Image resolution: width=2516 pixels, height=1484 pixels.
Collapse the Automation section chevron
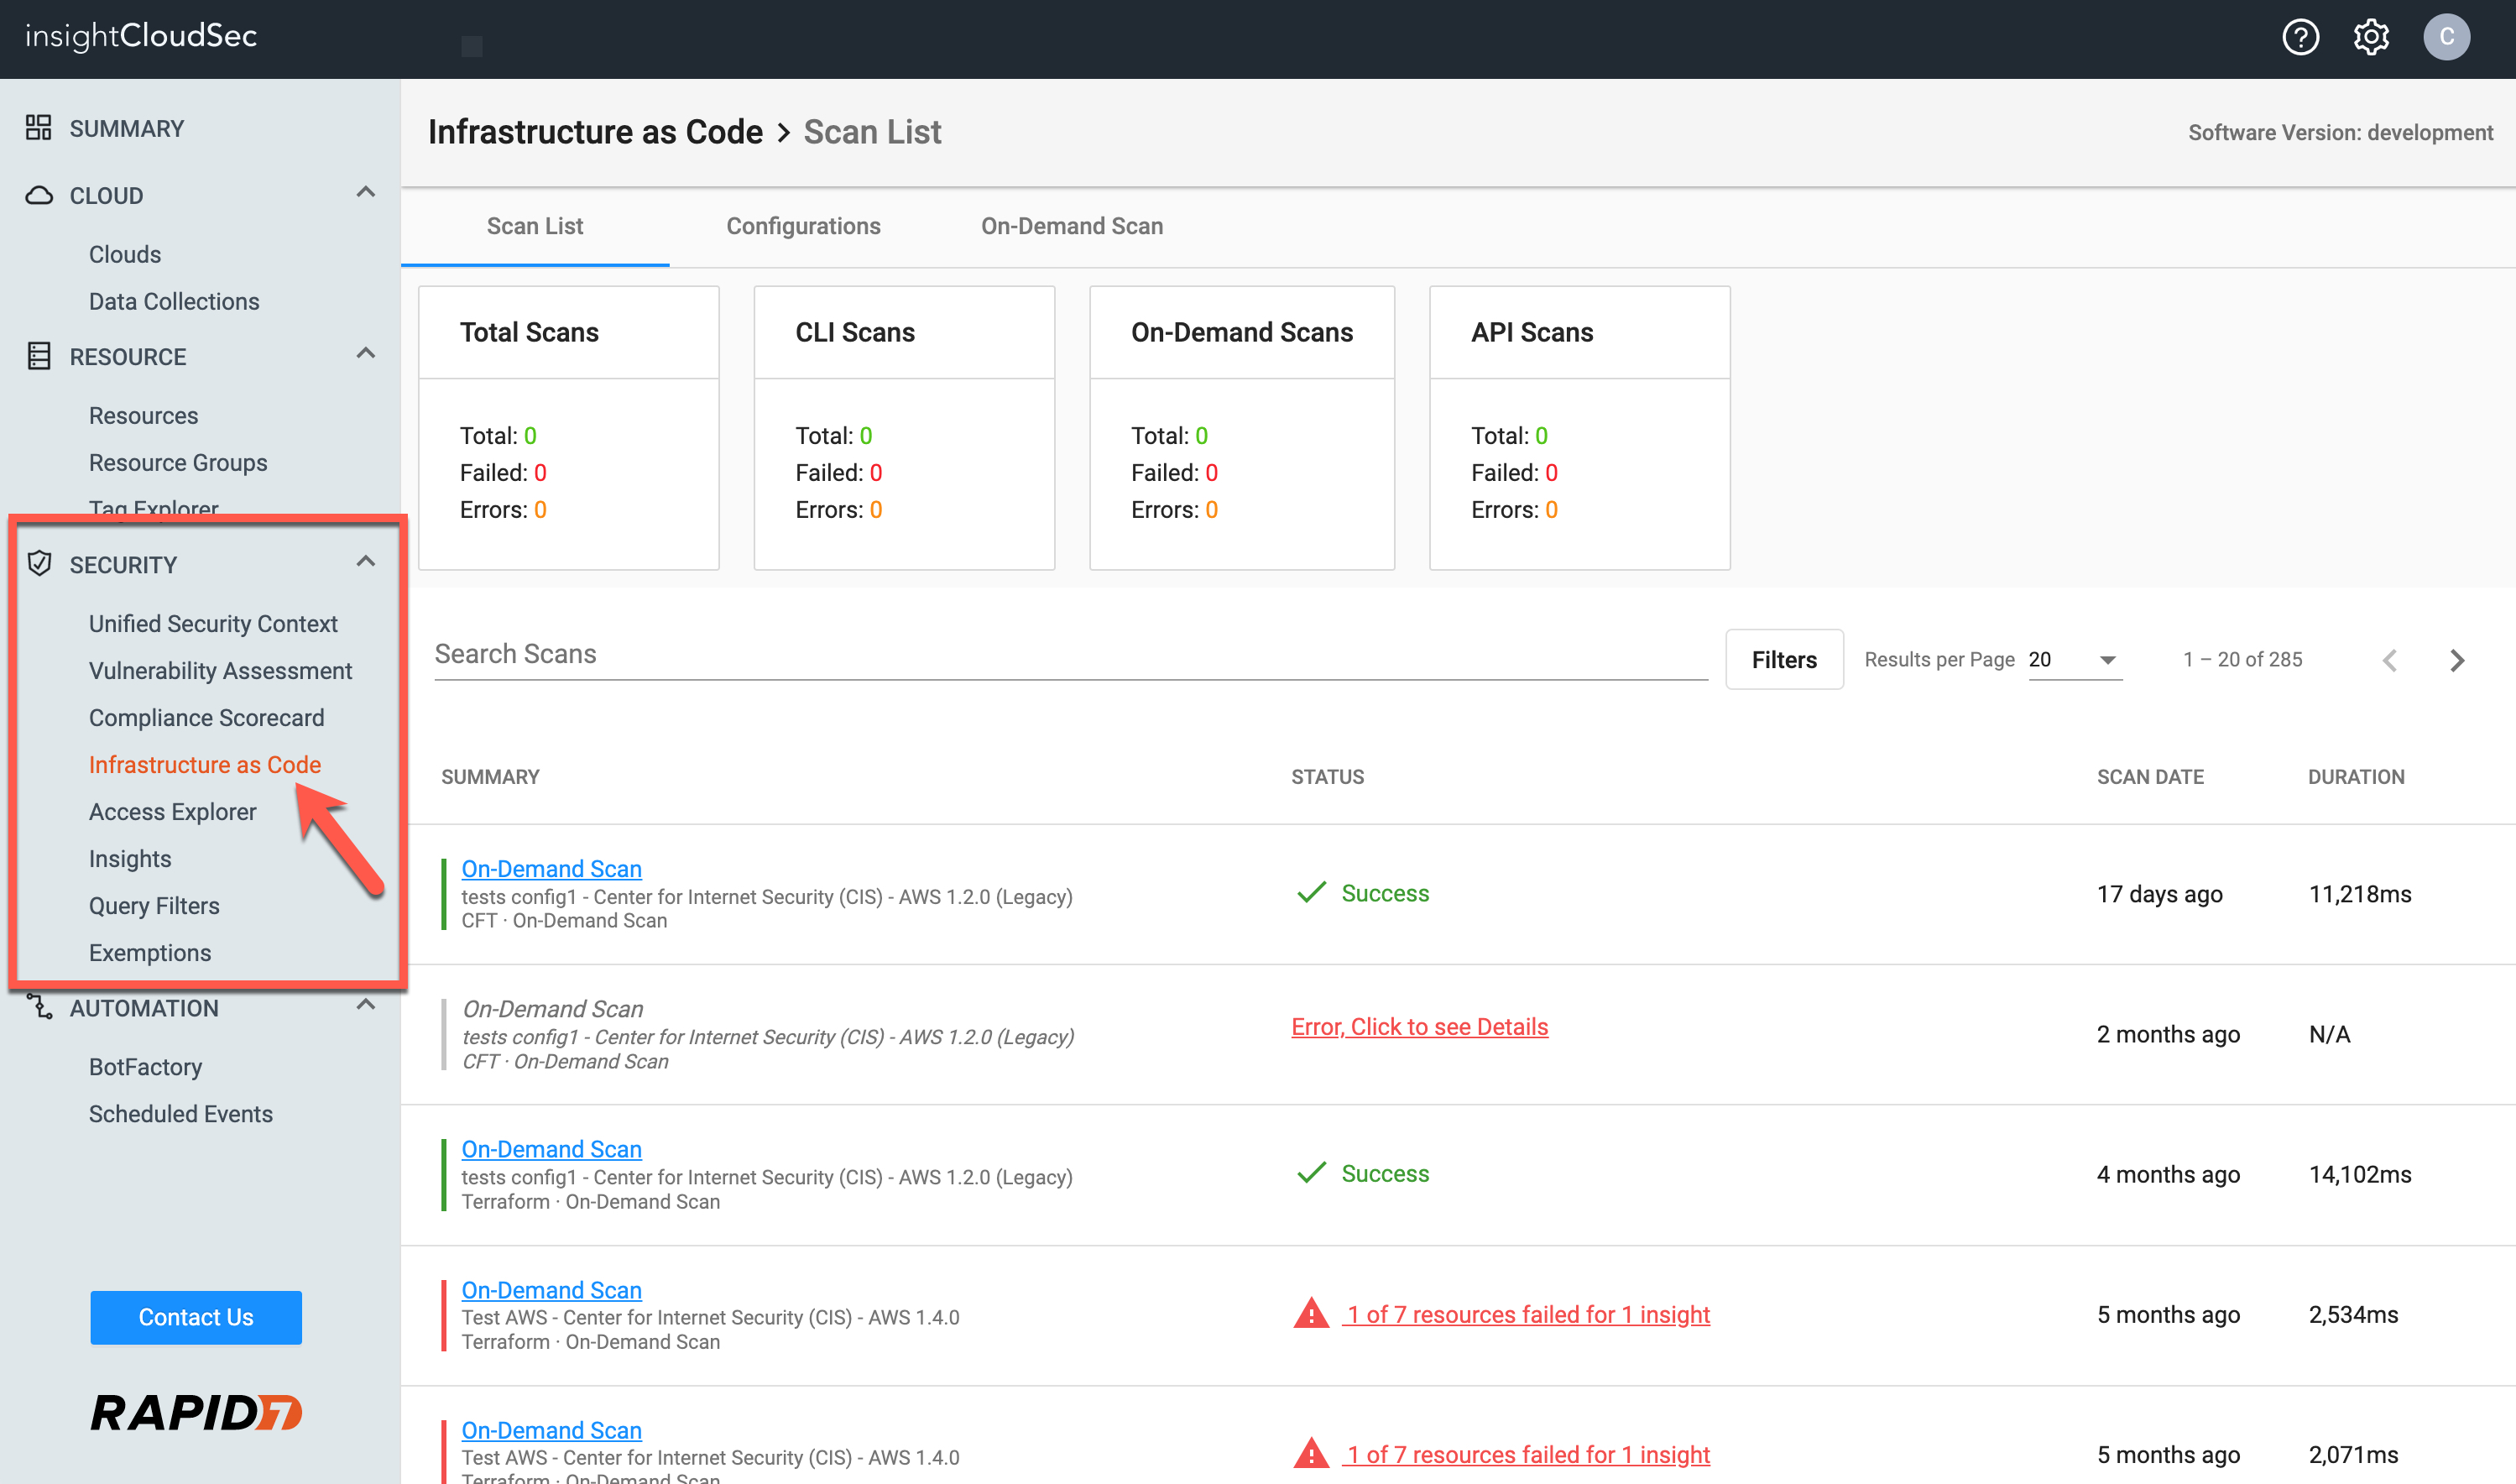(366, 1005)
